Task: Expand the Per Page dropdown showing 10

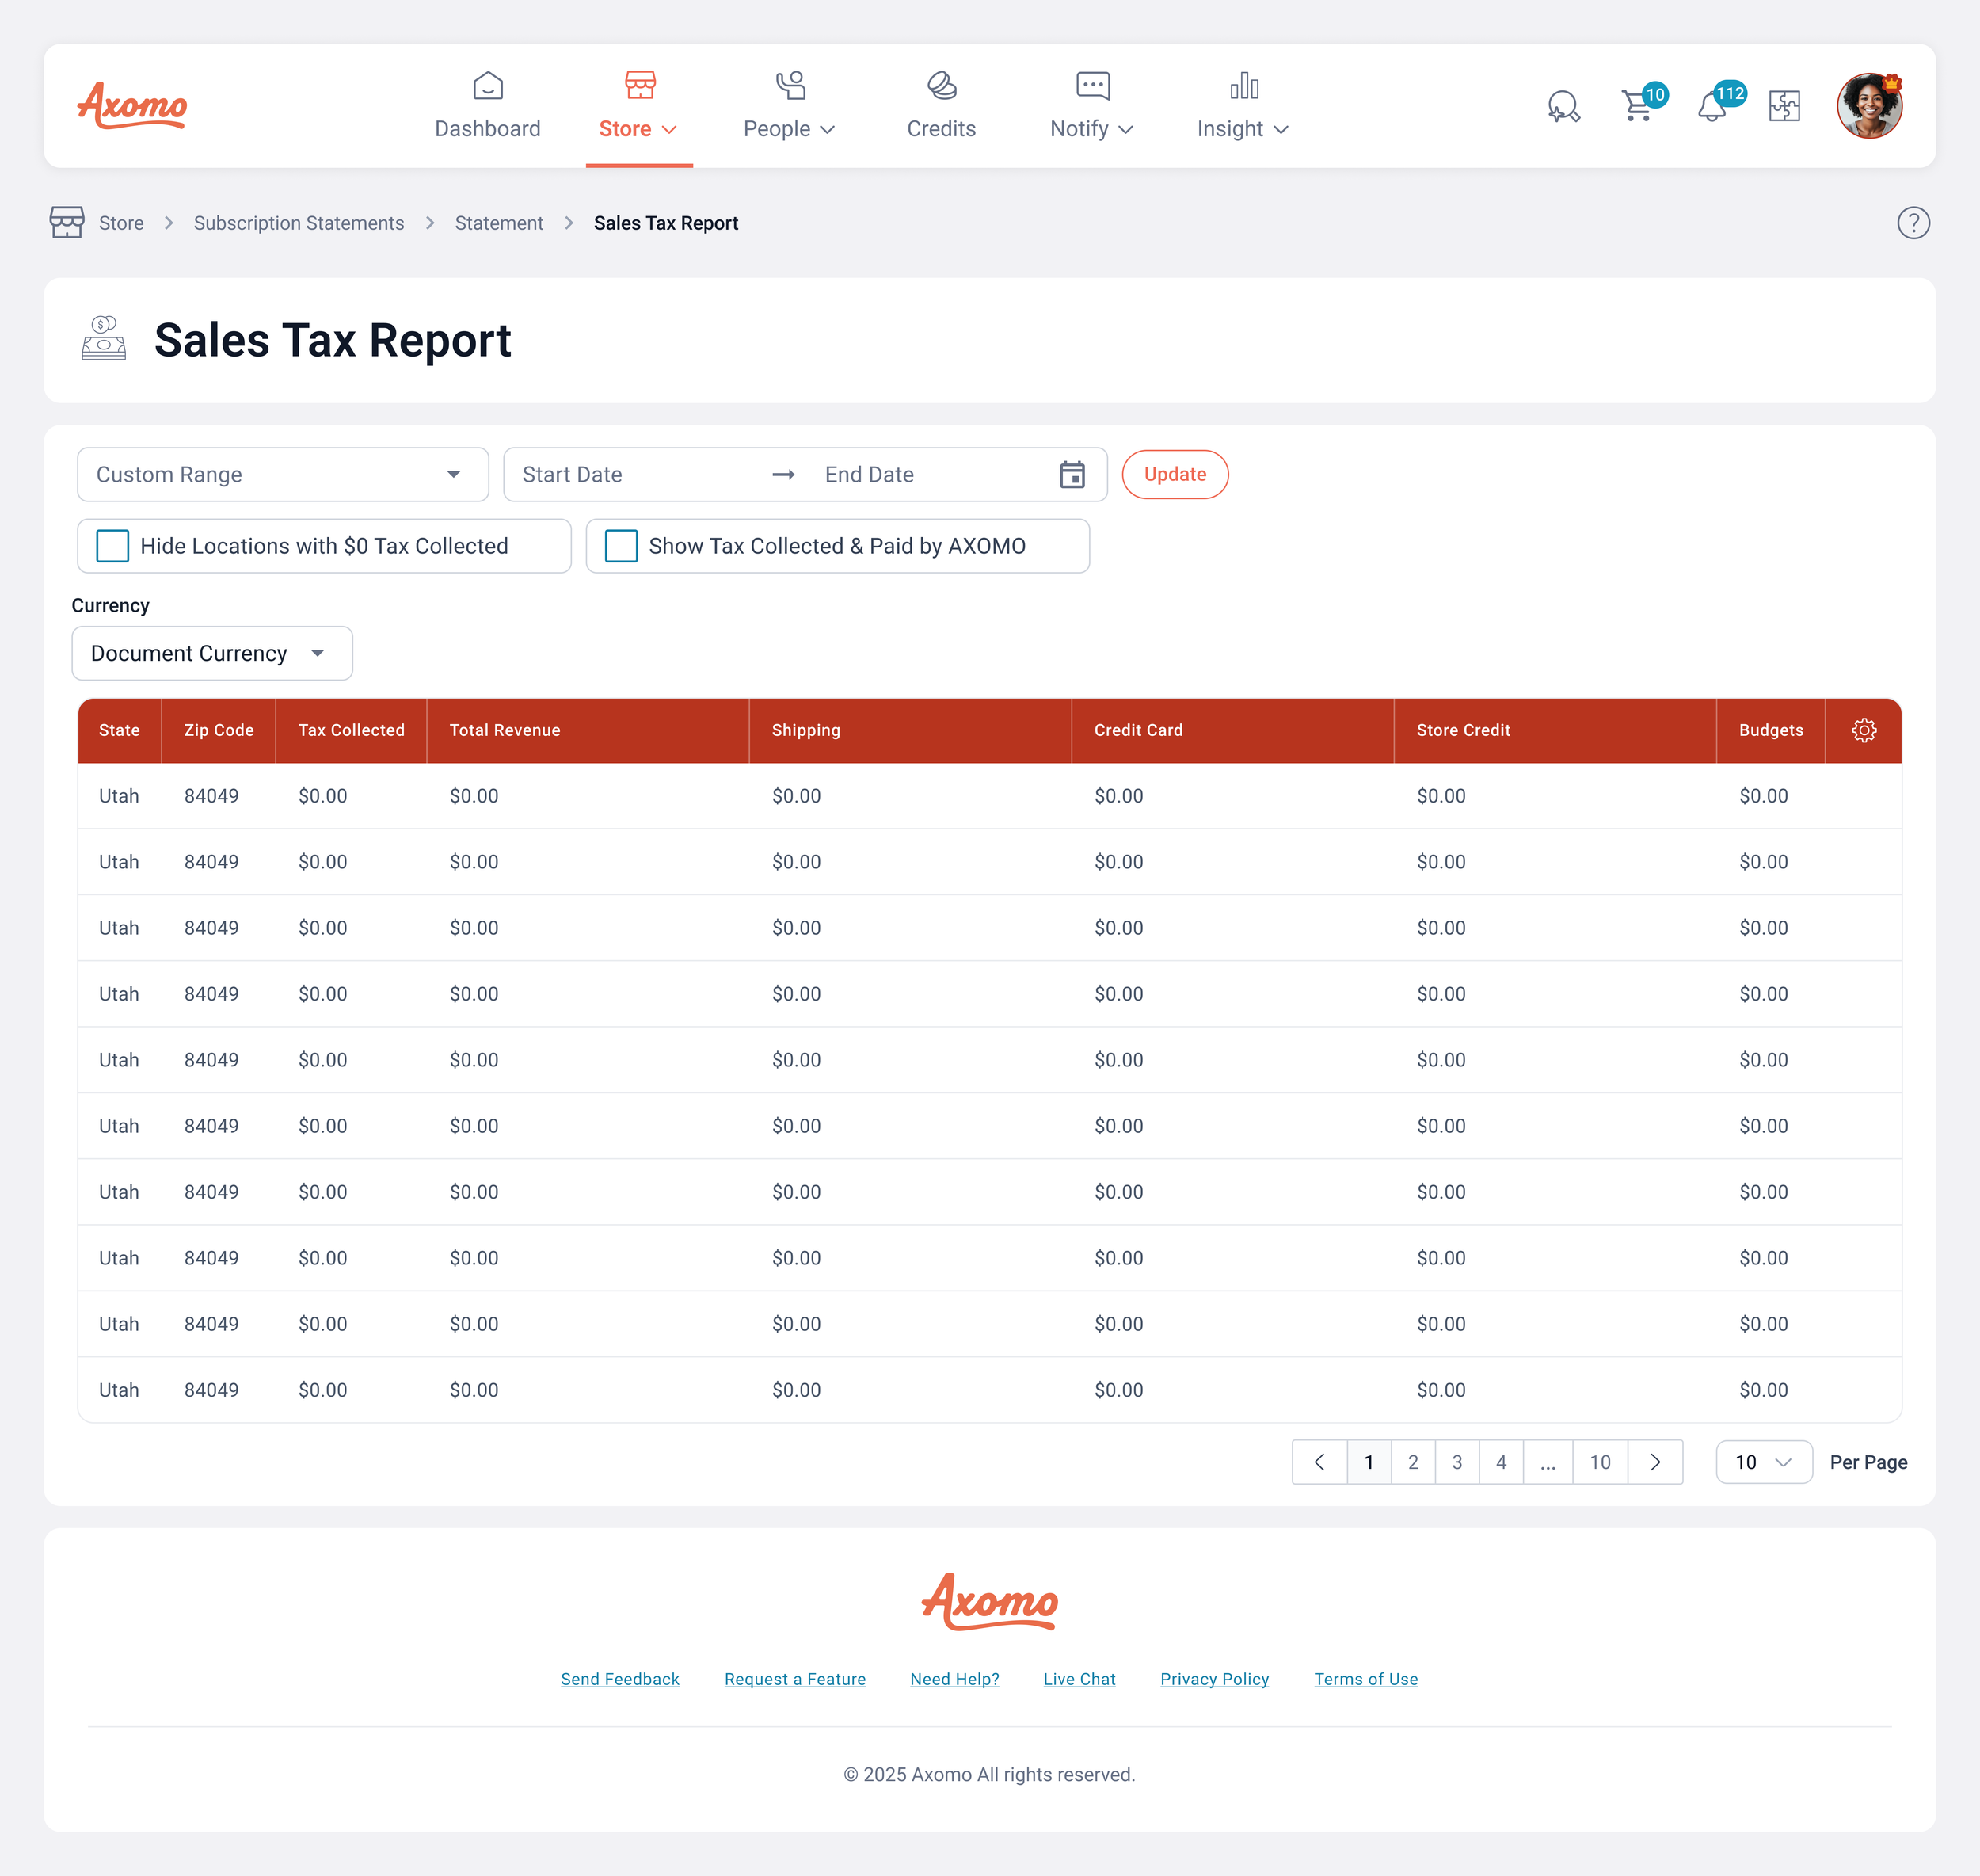Action: (x=1763, y=1461)
